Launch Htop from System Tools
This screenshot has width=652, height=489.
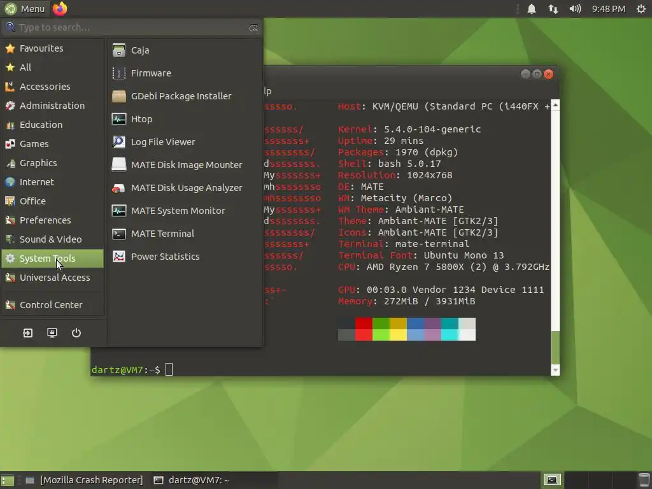[x=185, y=119]
